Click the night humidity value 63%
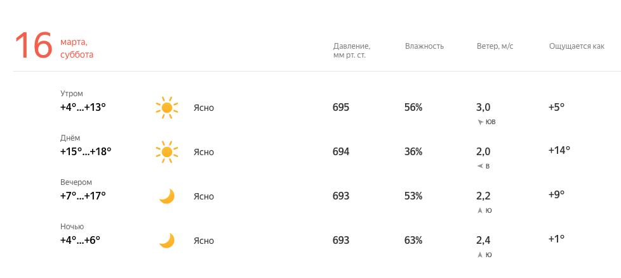 [x=413, y=240]
